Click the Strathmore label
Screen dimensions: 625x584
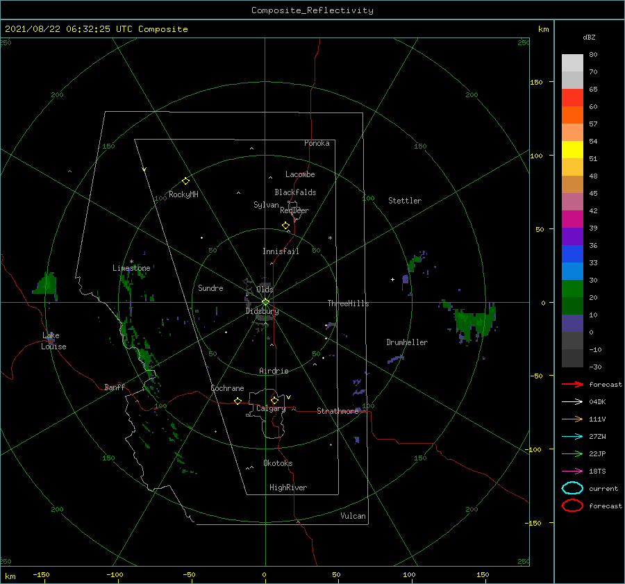337,411
